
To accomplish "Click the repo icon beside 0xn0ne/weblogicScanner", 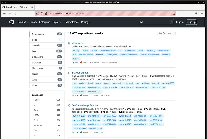I will click(69, 105).
